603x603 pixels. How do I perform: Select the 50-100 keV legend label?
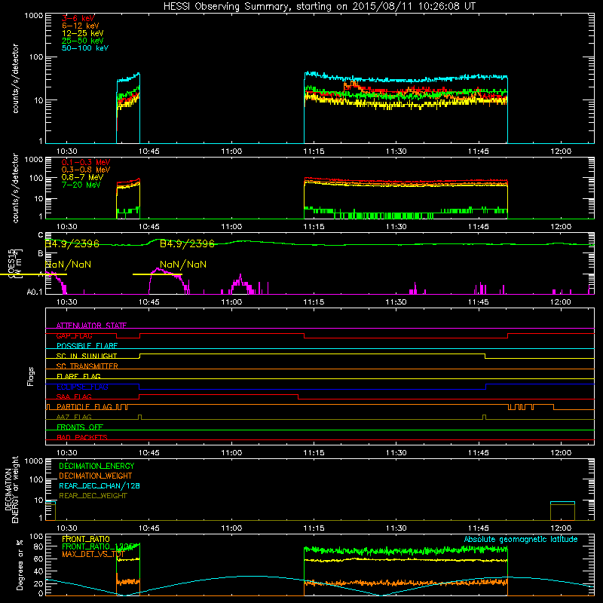coord(85,48)
